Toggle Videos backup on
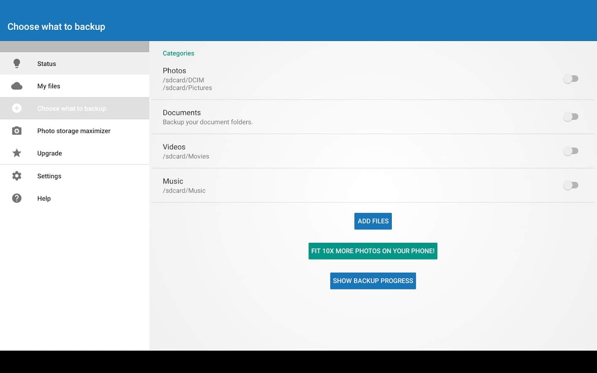Viewport: 597px width, 373px height. pyautogui.click(x=570, y=151)
